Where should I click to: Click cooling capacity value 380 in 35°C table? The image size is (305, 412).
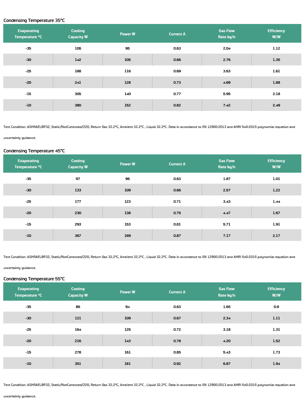click(78, 105)
